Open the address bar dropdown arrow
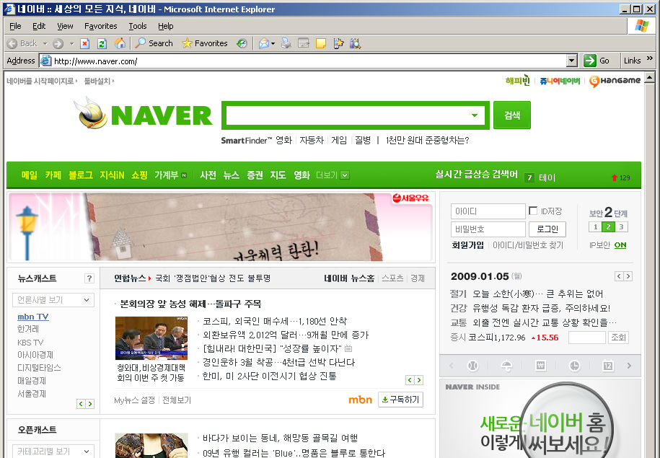Screen dimensions: 660x458 [571, 61]
